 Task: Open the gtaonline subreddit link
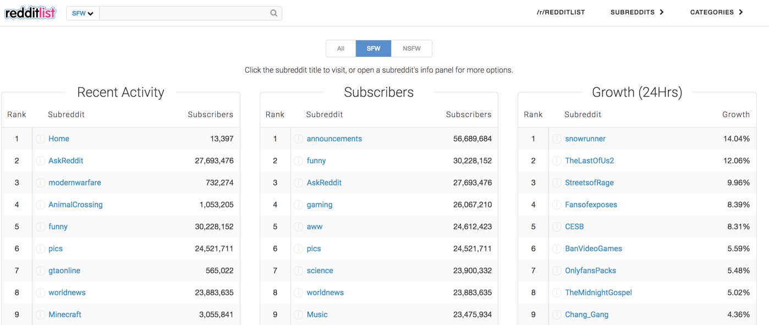pos(64,271)
